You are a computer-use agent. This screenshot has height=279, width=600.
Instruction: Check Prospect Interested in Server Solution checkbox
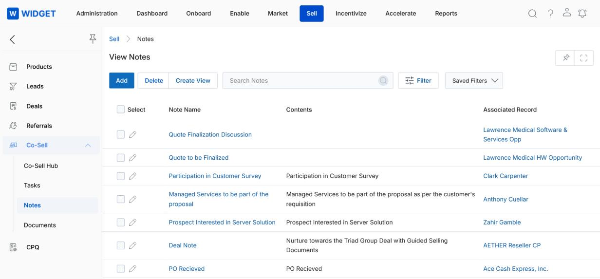coord(121,222)
